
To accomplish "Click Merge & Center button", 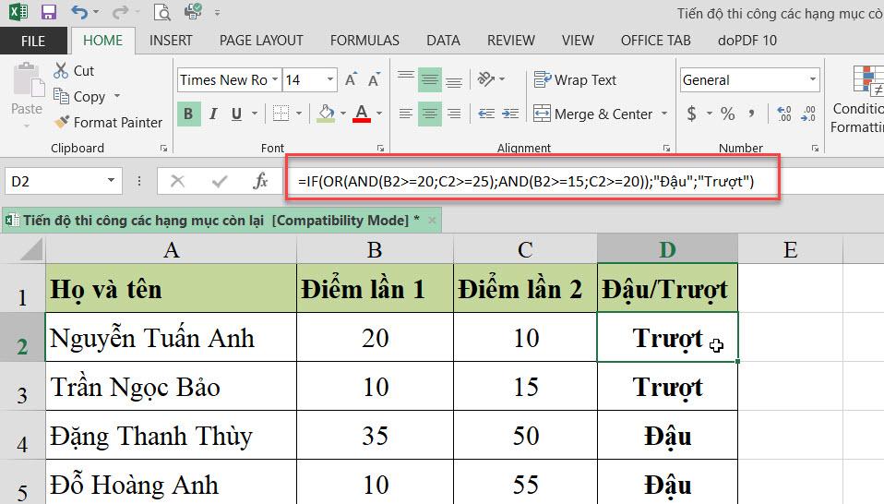I will click(592, 114).
